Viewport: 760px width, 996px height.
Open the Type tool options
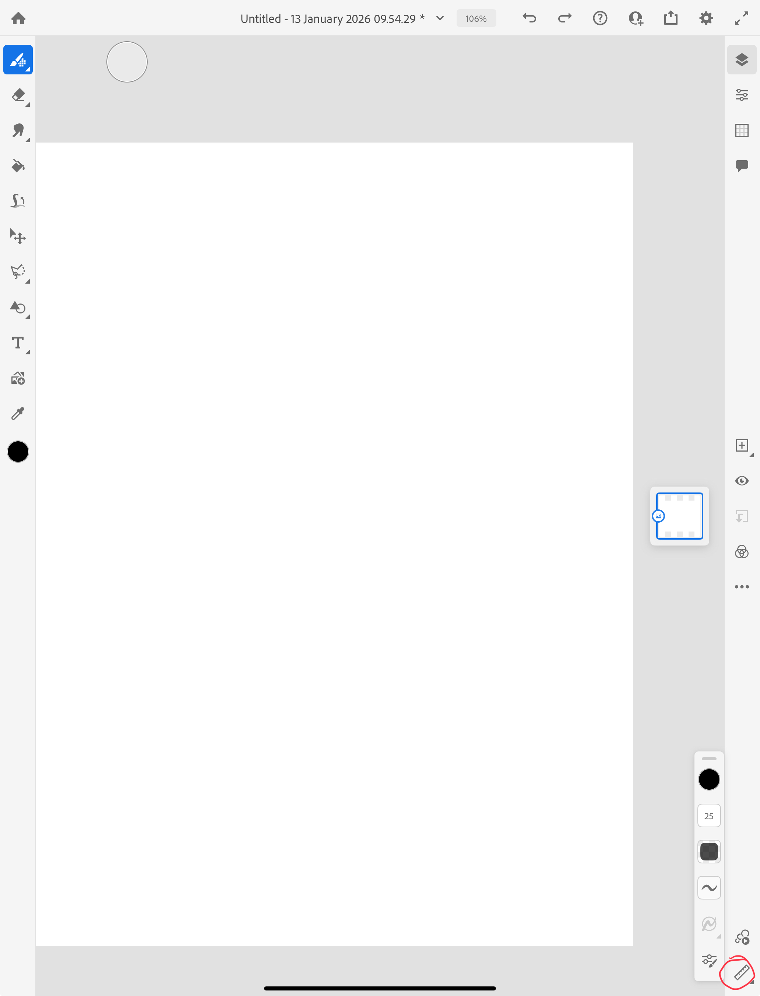click(18, 343)
